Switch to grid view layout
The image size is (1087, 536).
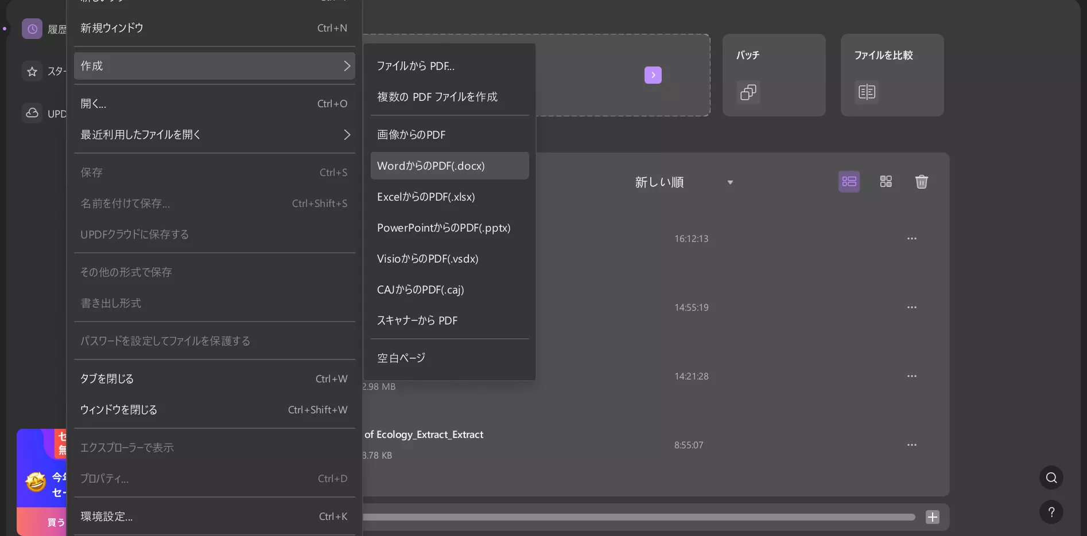pos(886,182)
